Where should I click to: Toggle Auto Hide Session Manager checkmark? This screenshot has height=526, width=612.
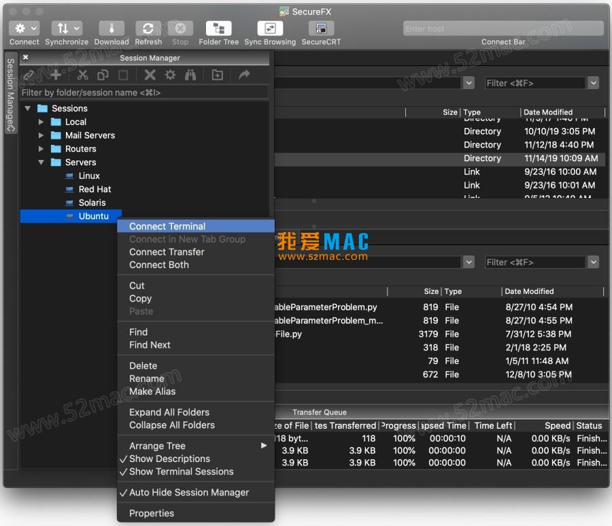point(196,492)
